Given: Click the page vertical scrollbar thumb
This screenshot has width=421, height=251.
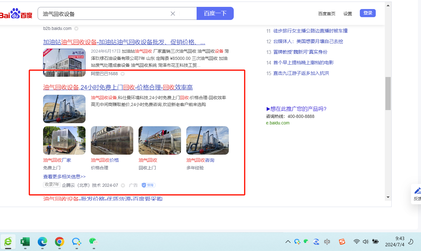Looking at the screenshot, I should click(388, 94).
